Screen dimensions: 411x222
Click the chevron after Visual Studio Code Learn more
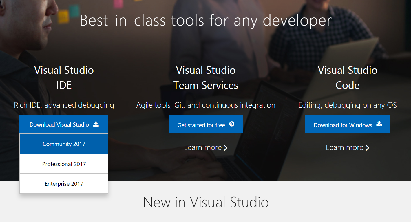tap(367, 148)
